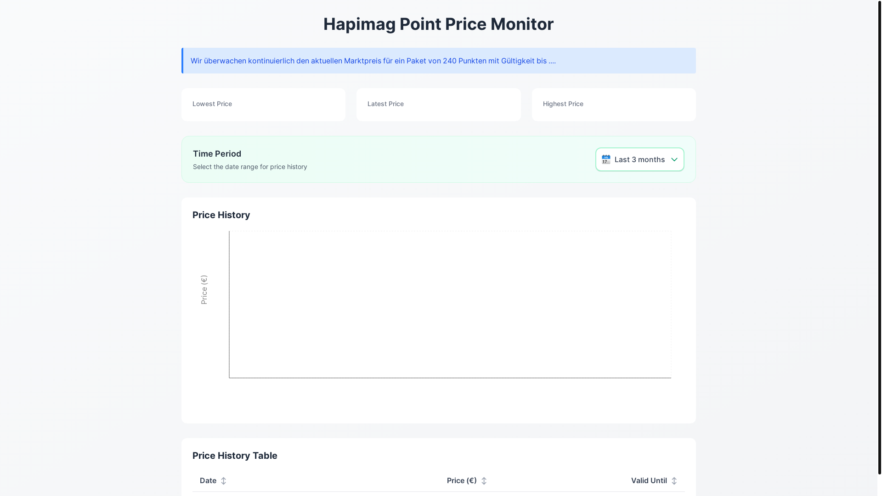Viewport: 882px width, 496px height.
Task: Click the sort arrows icon next to Valid Until
Action: [x=674, y=481]
